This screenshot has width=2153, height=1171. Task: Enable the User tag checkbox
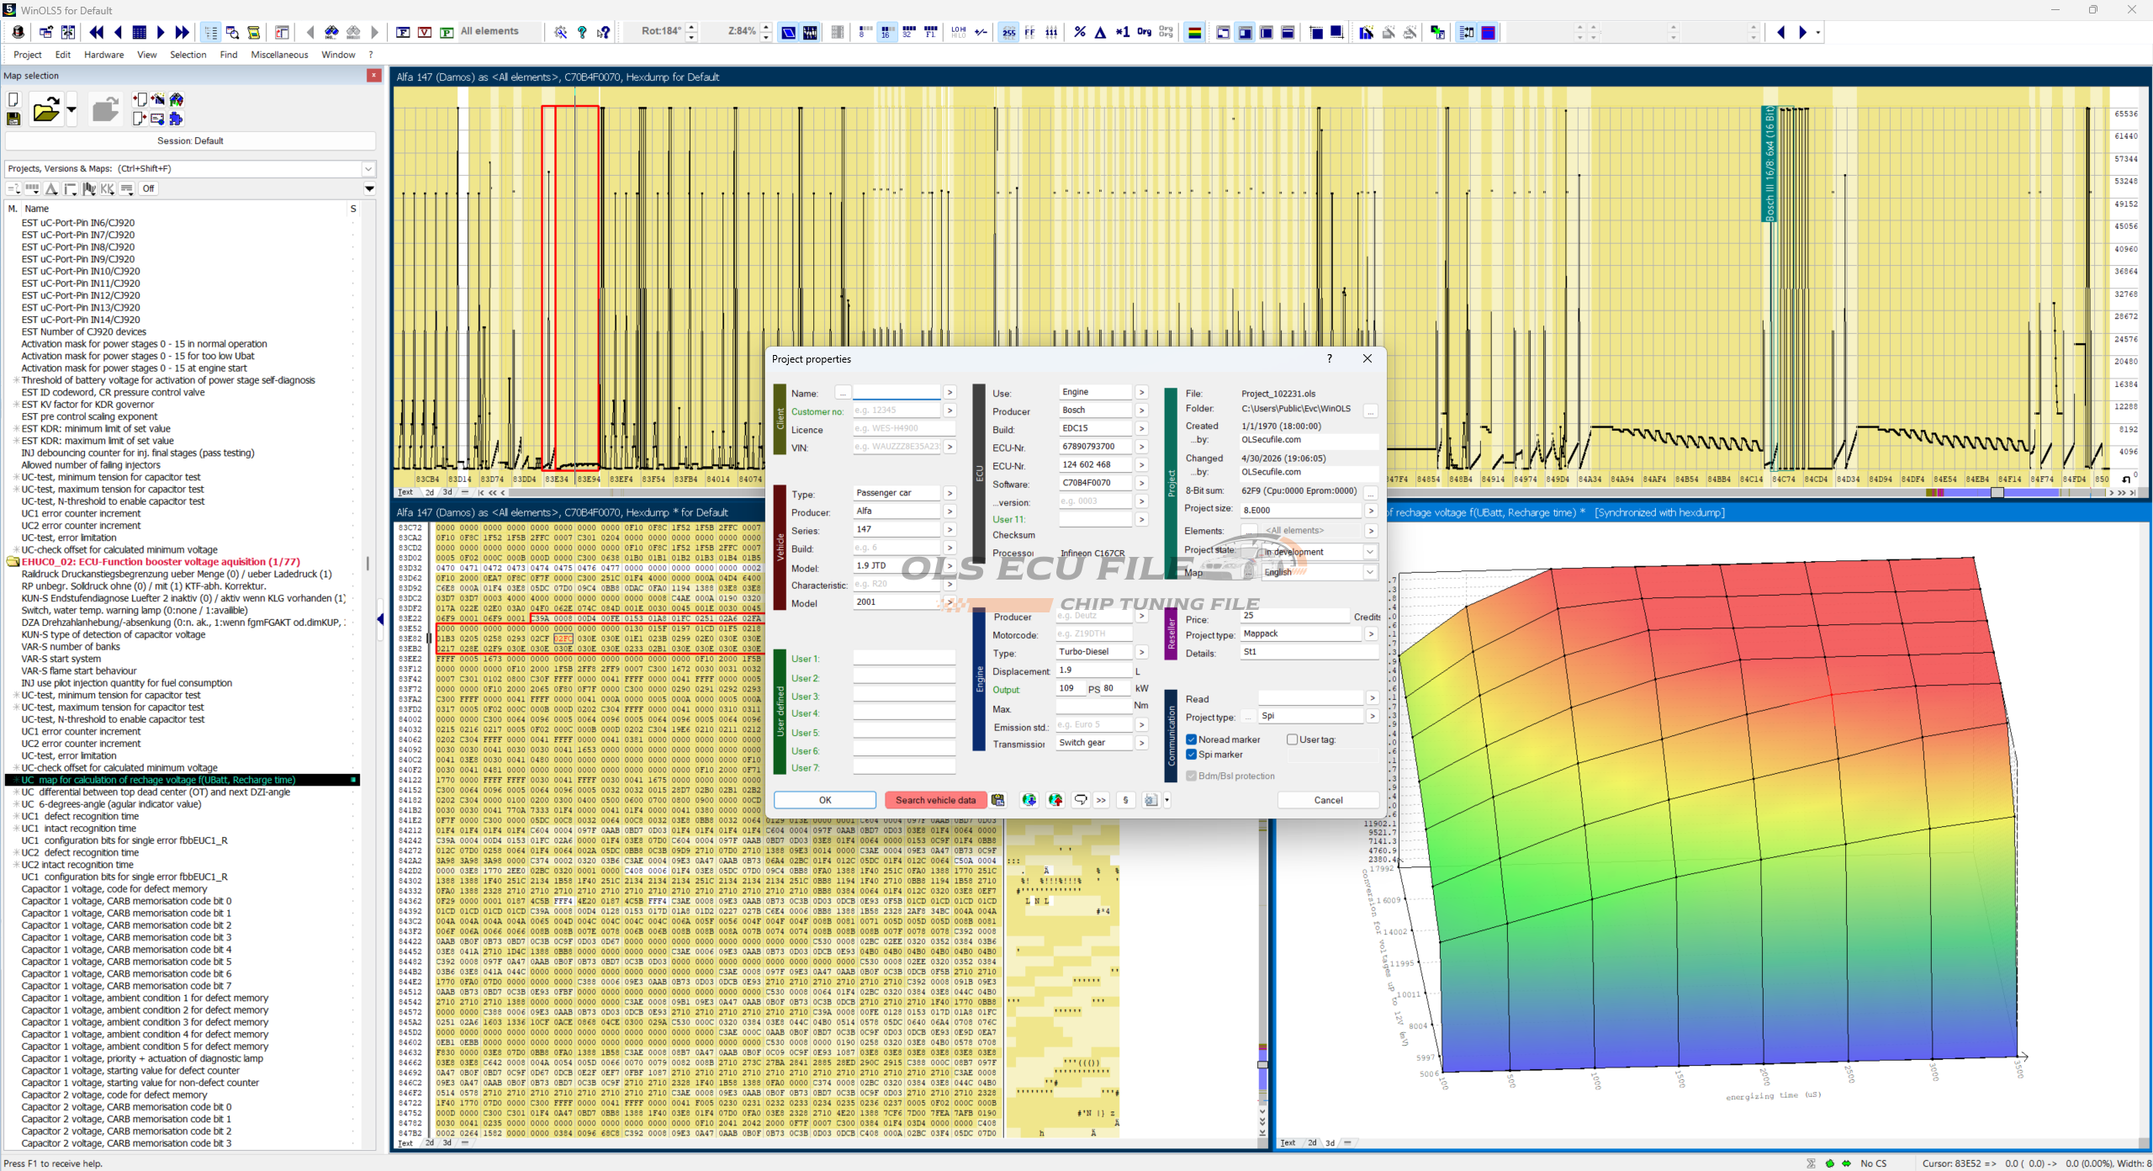(x=1292, y=739)
